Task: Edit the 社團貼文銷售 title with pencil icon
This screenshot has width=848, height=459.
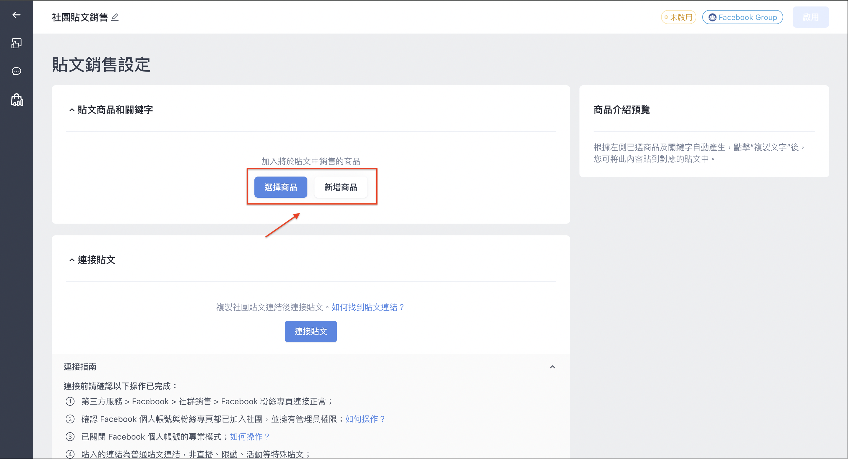Action: coord(115,17)
